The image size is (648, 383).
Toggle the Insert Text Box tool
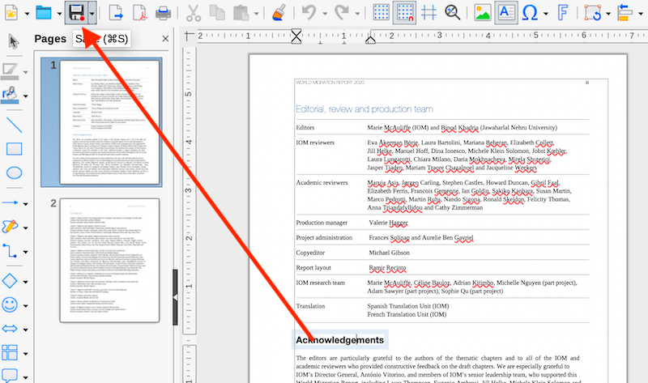(506, 12)
